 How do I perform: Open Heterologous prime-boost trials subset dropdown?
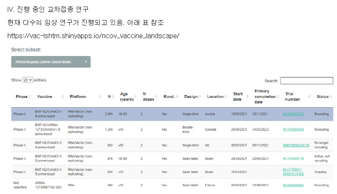(x=51, y=62)
